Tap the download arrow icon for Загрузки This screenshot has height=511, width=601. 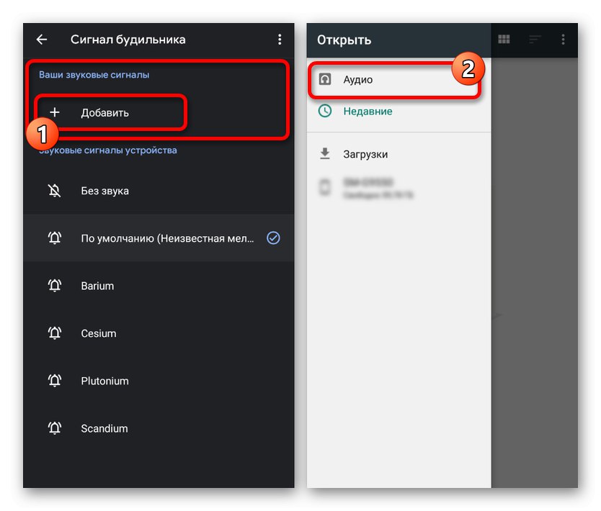326,154
